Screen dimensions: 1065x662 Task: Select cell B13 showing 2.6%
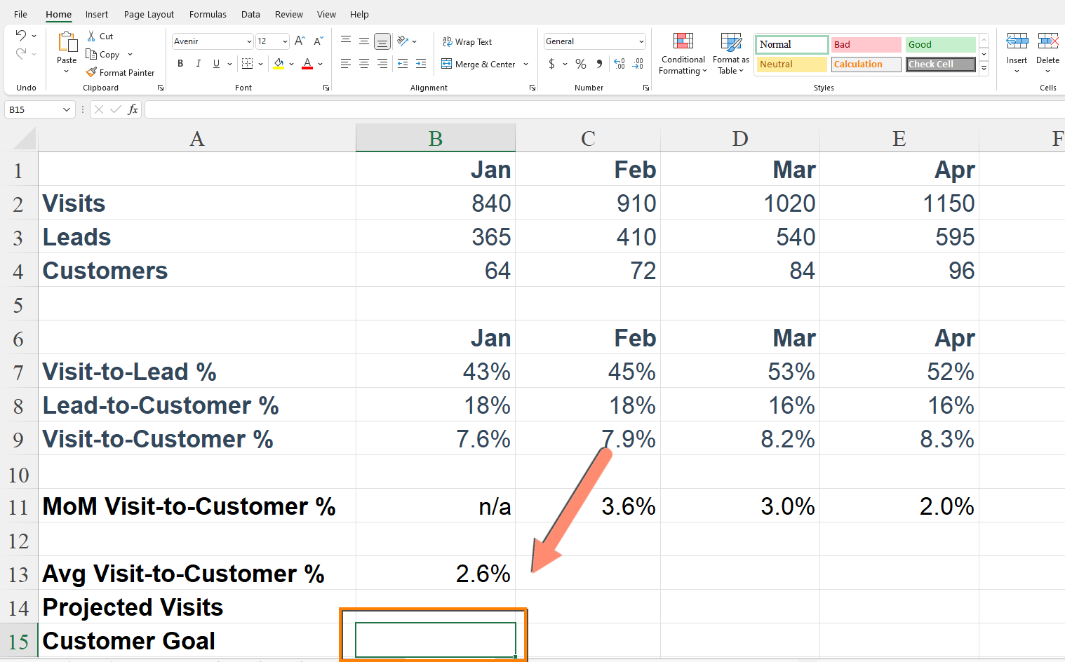click(436, 573)
